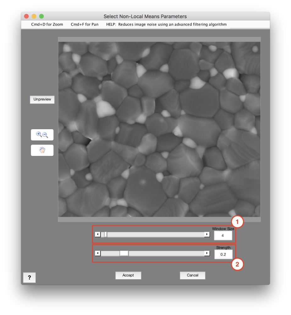Click Unpreview to show the original image
291x315 pixels.
pyautogui.click(x=42, y=100)
